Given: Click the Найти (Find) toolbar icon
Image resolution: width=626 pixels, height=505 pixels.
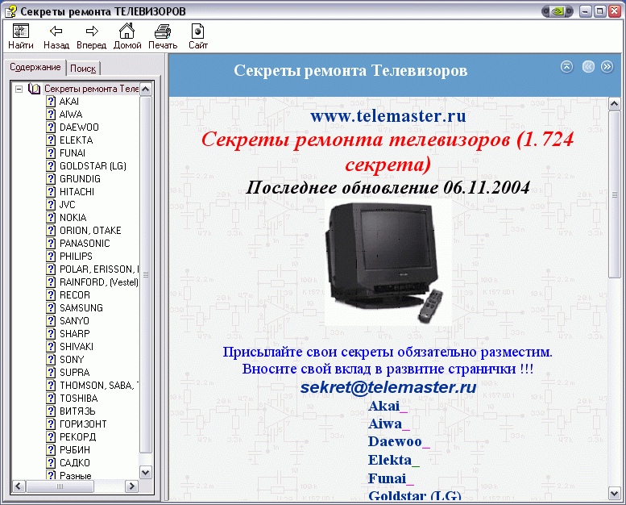Looking at the screenshot, I should pos(21,36).
